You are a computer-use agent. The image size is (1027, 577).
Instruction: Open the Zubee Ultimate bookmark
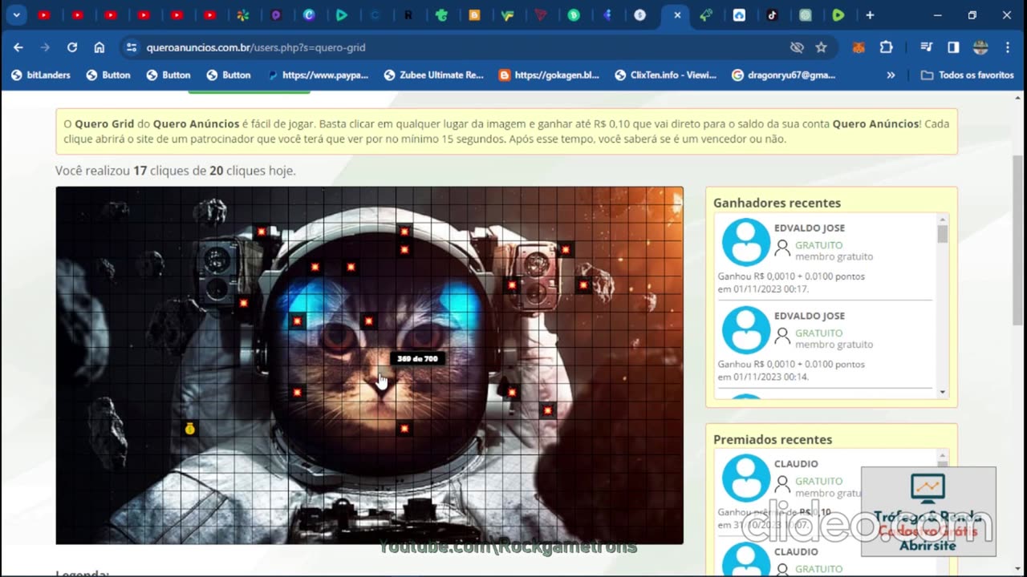coord(433,75)
